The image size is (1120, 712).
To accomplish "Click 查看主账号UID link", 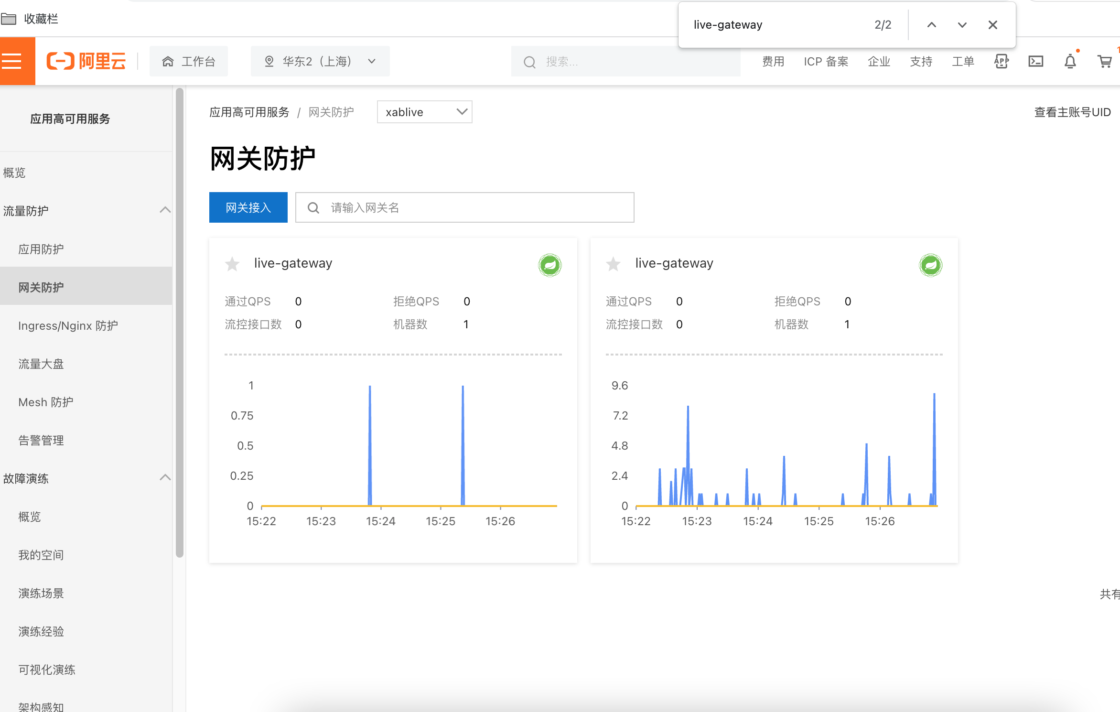I will [1072, 112].
